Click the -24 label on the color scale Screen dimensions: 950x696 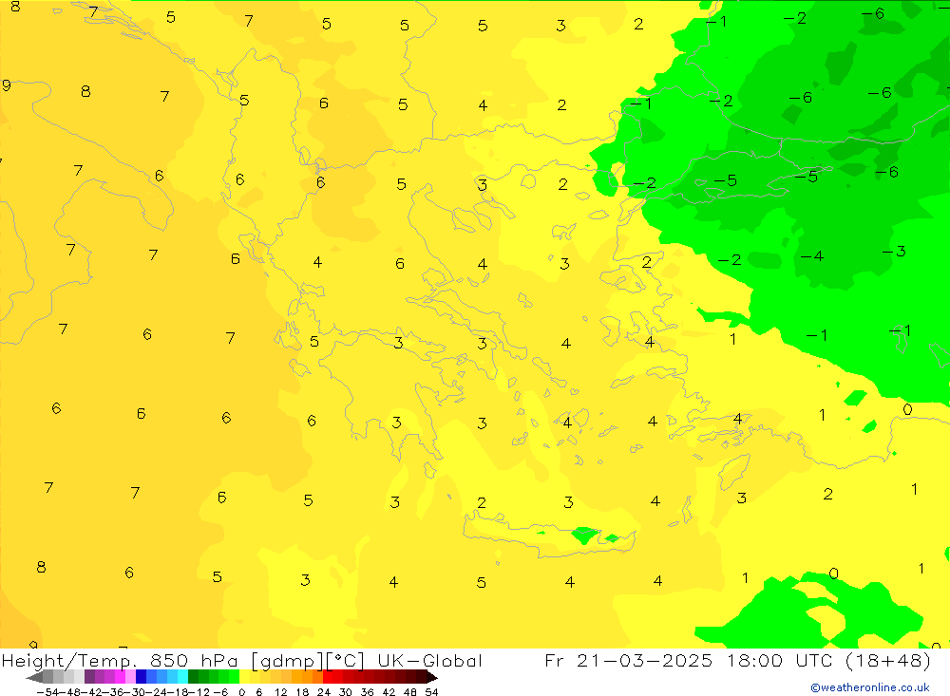pos(157,692)
